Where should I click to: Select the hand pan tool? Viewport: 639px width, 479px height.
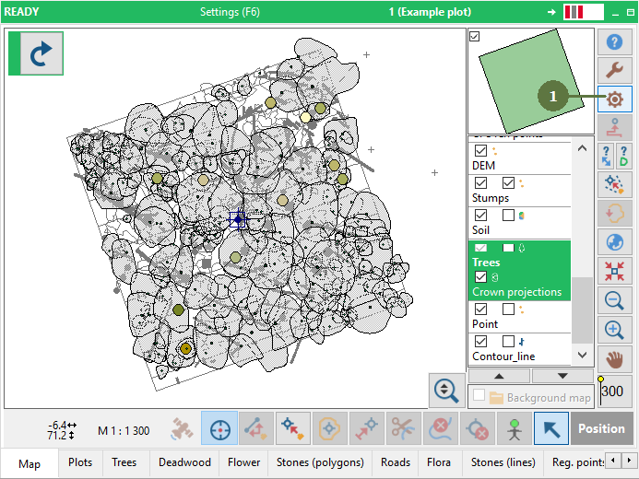pos(615,357)
